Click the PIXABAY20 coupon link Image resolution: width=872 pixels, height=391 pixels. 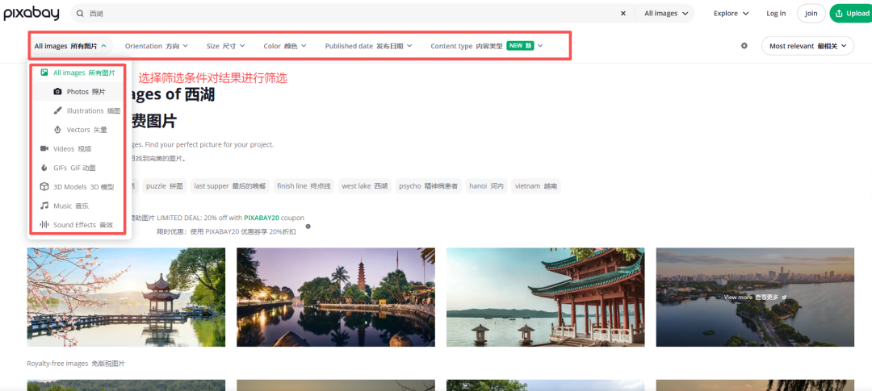click(262, 218)
